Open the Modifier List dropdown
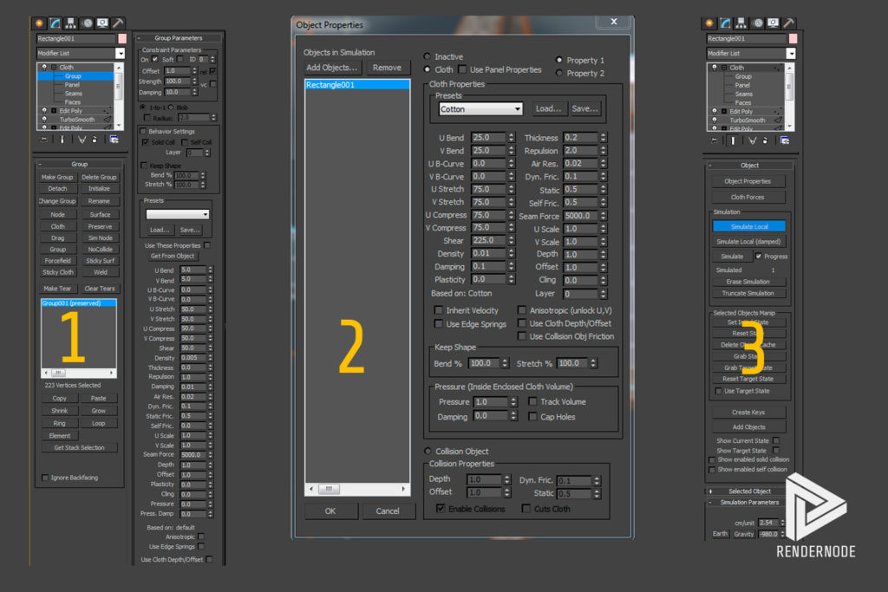The width and height of the screenshot is (888, 592). (121, 53)
